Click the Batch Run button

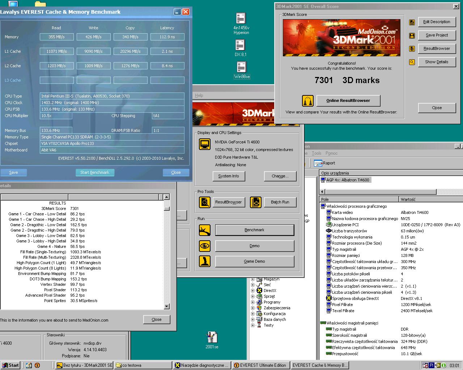[x=280, y=202]
